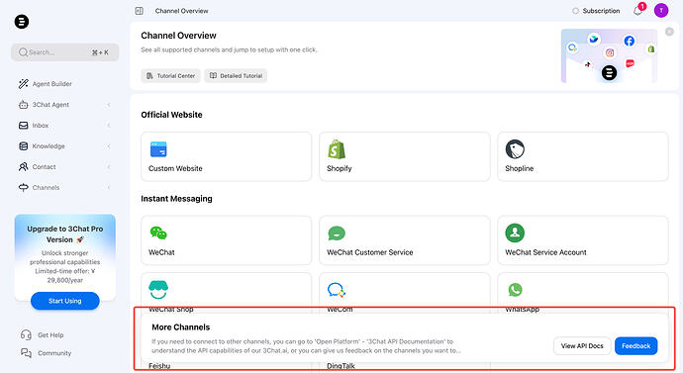Toggle the sidebar panel icon
The height and width of the screenshot is (373, 683).
click(x=139, y=11)
